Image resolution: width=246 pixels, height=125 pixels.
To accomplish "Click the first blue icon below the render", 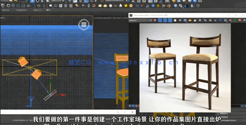I will coord(130,106).
